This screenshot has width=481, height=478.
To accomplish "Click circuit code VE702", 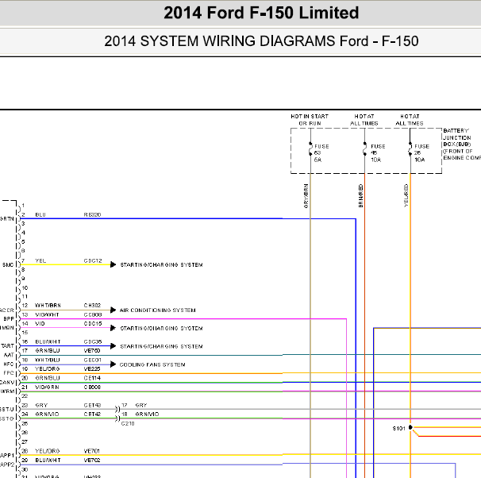I will (x=92, y=461).
